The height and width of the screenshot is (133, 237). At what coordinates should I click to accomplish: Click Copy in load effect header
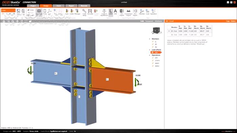pyautogui.click(x=228, y=21)
